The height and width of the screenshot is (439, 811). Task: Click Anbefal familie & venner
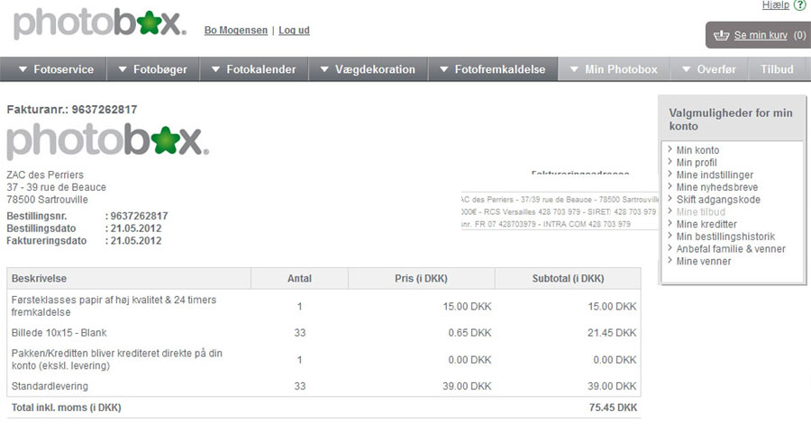pos(731,249)
